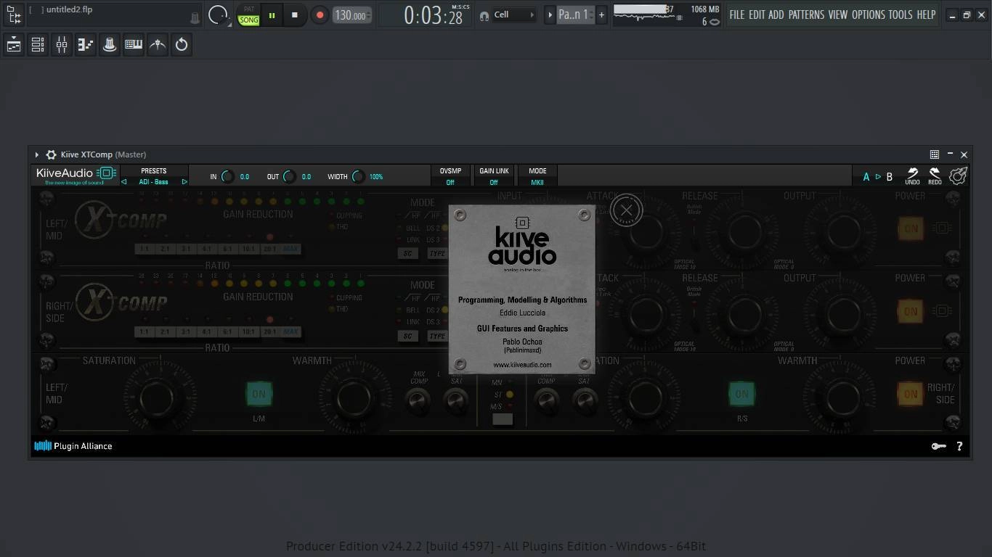
Task: Add a new pattern with plus button
Action: 601,15
